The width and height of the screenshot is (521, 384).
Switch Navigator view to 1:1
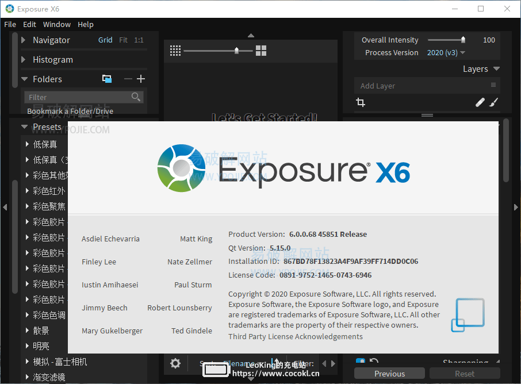point(139,40)
